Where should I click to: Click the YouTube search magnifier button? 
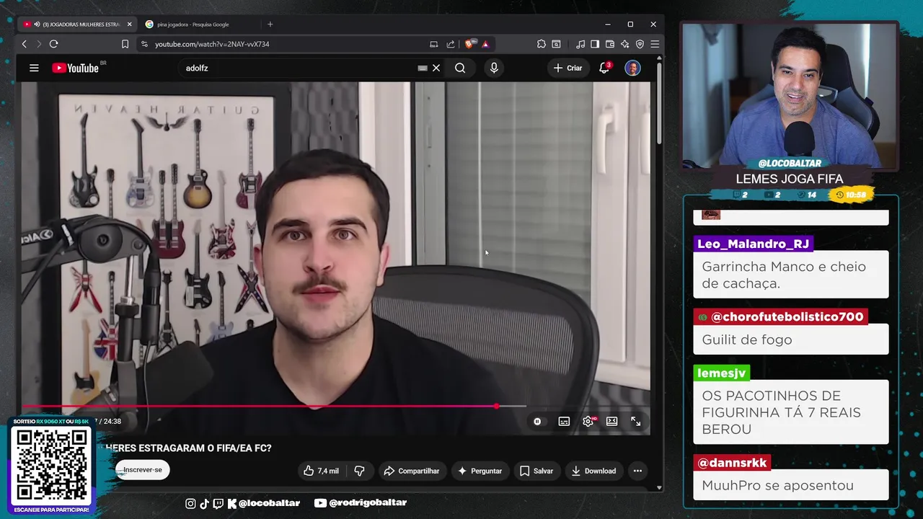click(x=460, y=68)
